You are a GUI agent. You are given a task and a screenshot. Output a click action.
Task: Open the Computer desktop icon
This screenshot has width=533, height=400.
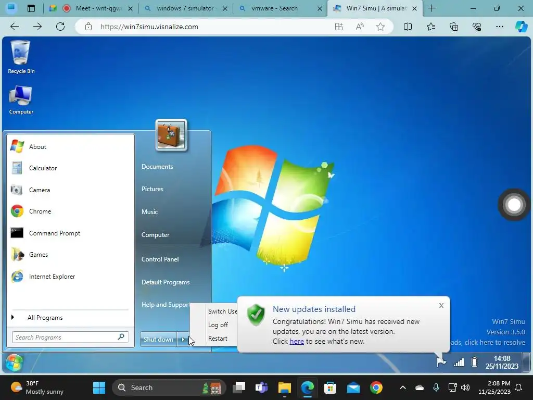[x=21, y=99]
